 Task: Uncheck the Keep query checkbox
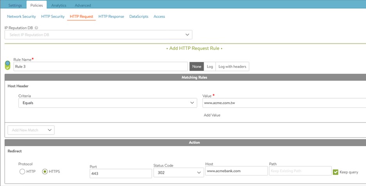click(x=335, y=172)
